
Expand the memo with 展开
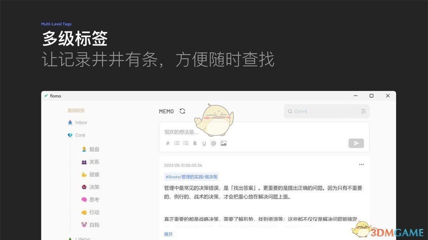168,234
